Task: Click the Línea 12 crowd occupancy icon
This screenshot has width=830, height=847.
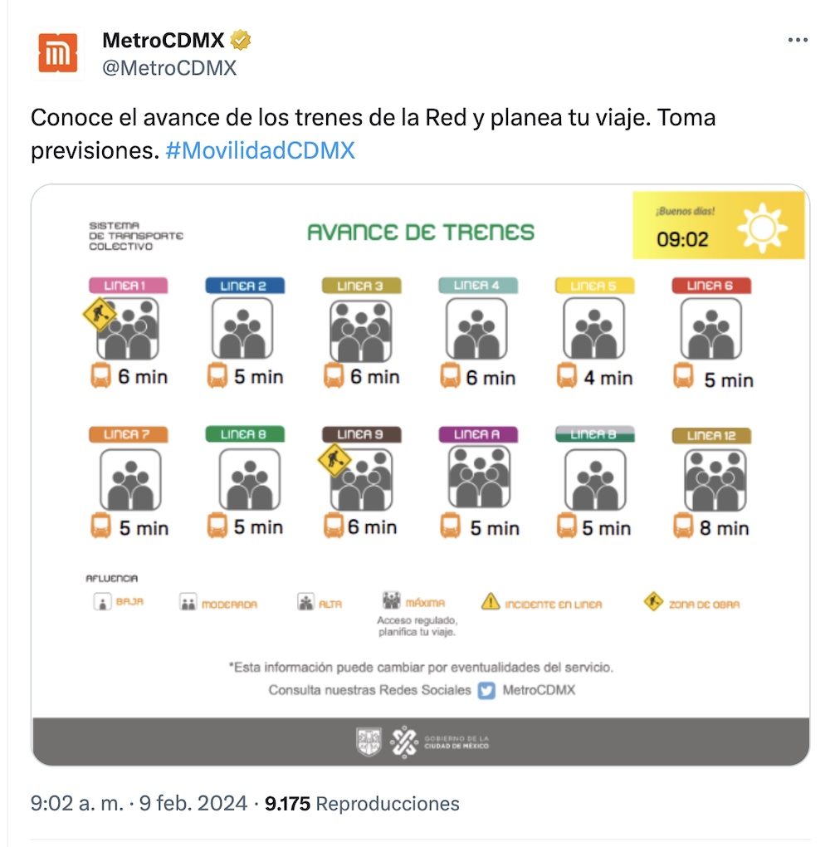Action: point(710,478)
